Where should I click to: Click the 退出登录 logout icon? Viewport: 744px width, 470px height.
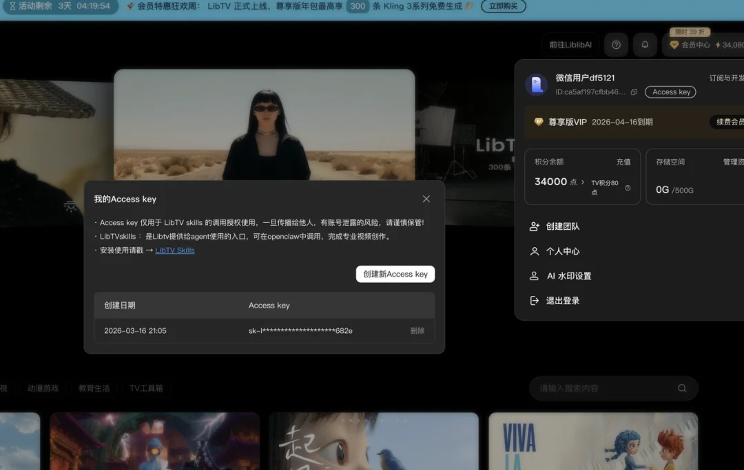(535, 299)
